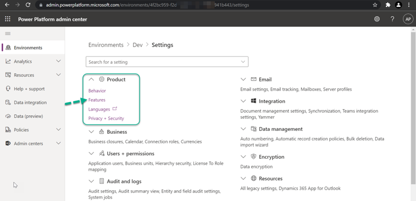
Task: Expand the Business section chevron
Action: tap(91, 131)
